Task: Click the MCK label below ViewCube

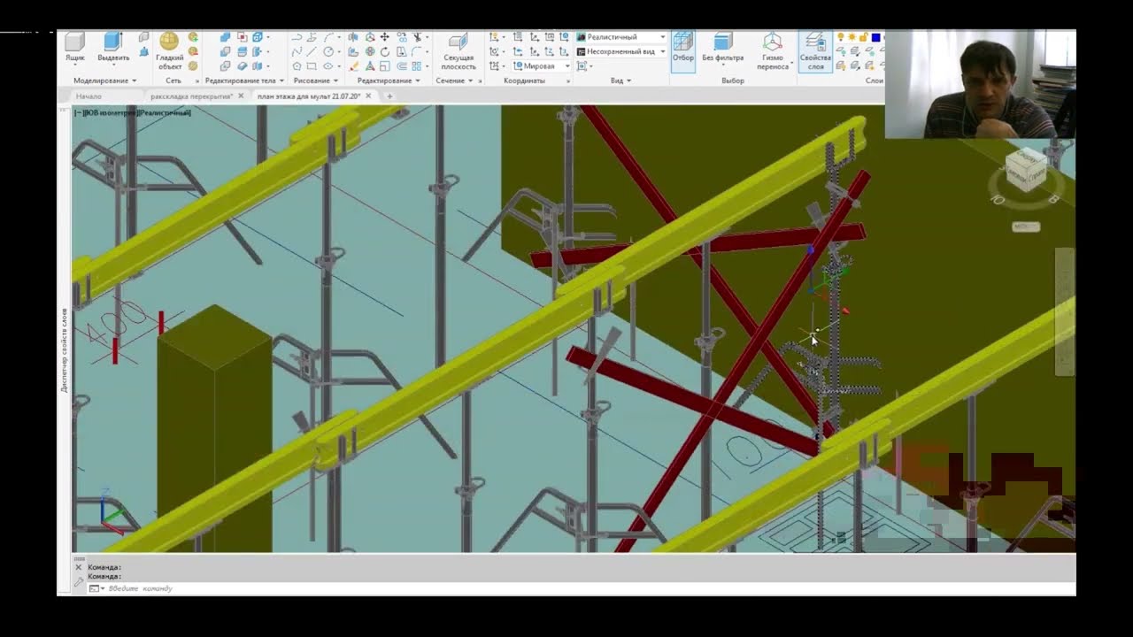Action: [x=1025, y=226]
